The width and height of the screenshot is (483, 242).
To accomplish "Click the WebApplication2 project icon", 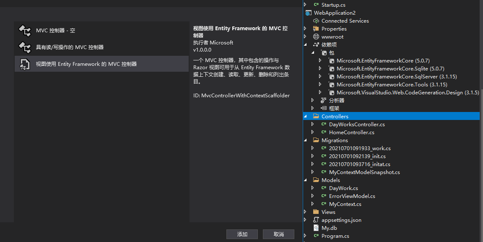I will tap(308, 13).
